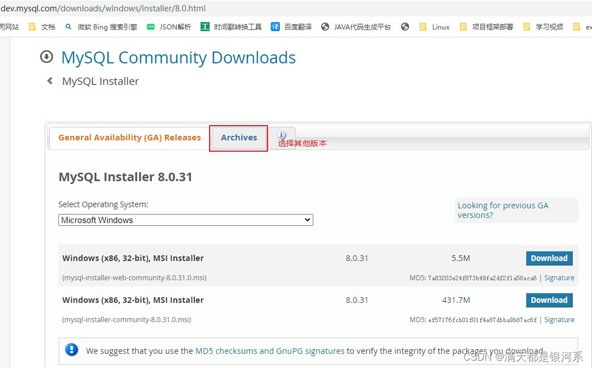Open the Select Operating System dropdown

point(185,220)
